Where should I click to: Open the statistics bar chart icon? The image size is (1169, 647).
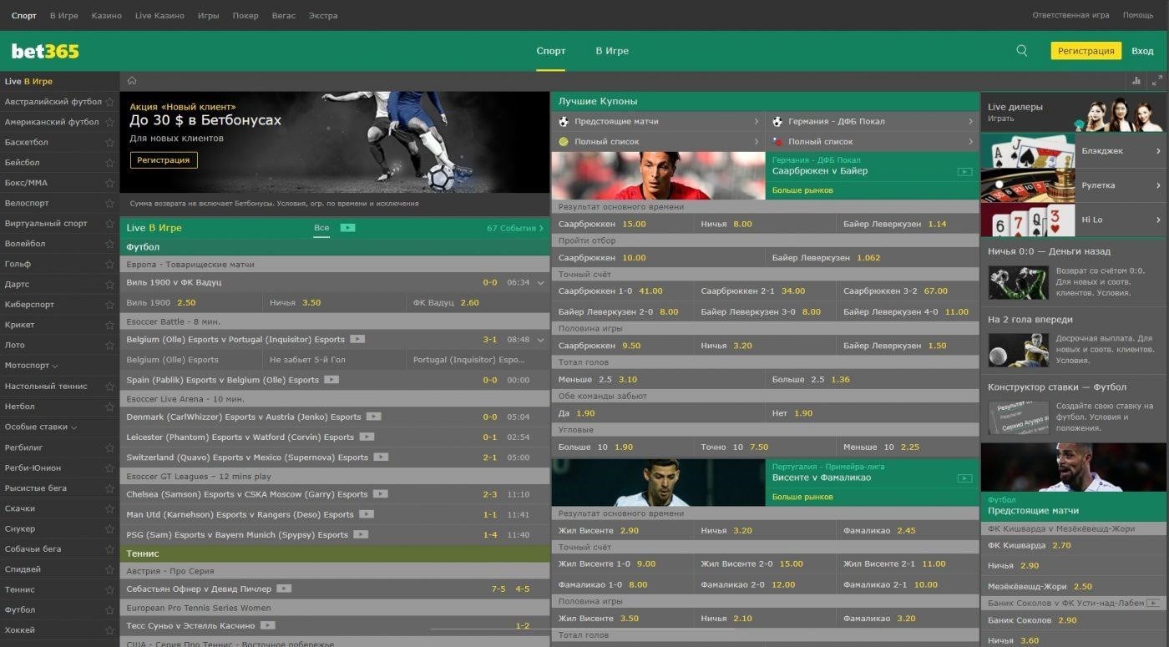point(1136,81)
